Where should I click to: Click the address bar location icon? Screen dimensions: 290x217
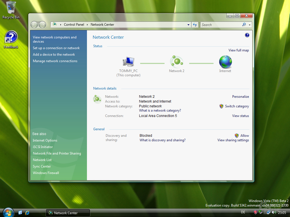click(55, 24)
